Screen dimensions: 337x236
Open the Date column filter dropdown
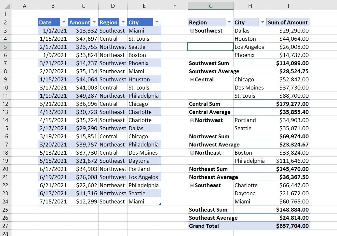pos(64,22)
